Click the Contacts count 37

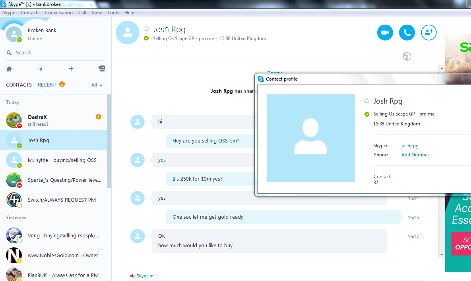click(376, 183)
